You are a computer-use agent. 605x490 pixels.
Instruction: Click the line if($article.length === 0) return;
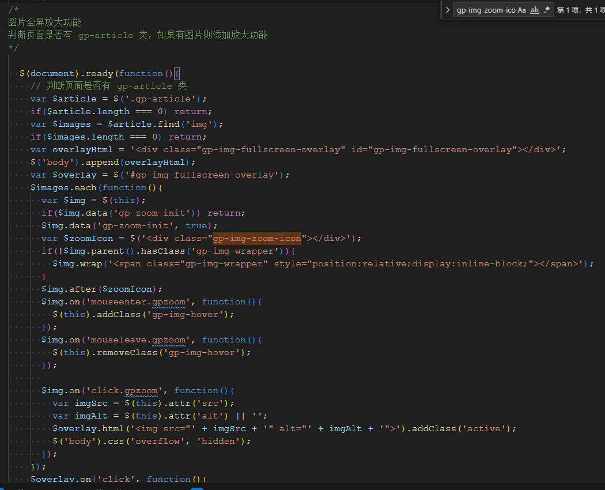click(121, 112)
